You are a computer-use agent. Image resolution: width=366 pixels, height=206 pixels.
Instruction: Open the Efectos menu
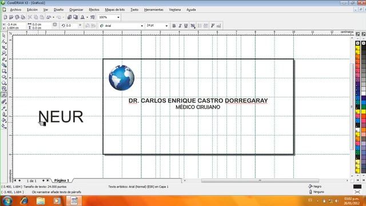[x=94, y=10]
